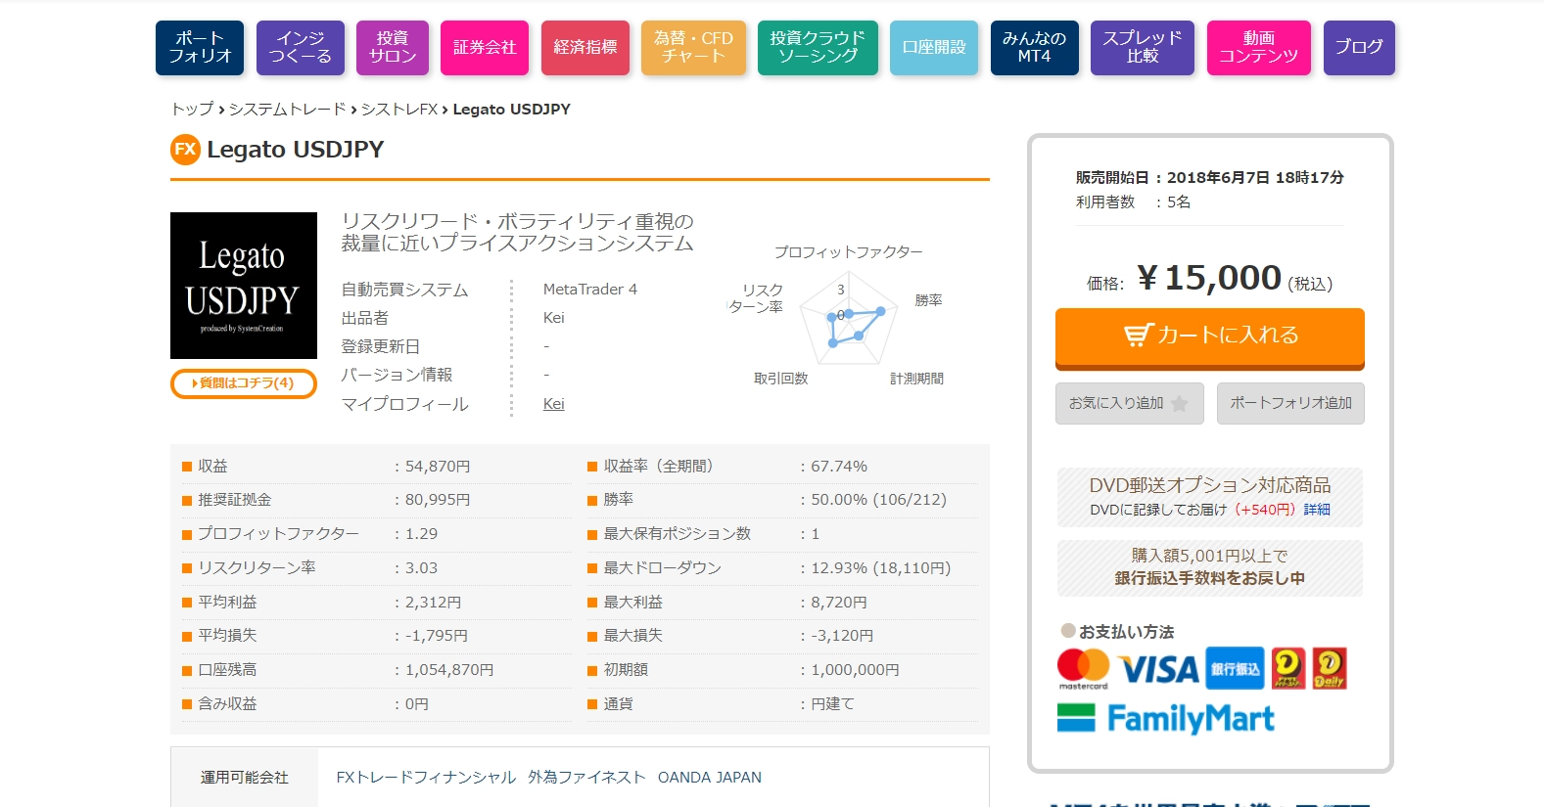Click the Mastercard payment logo
Image resolution: width=1544 pixels, height=807 pixels.
click(1083, 668)
